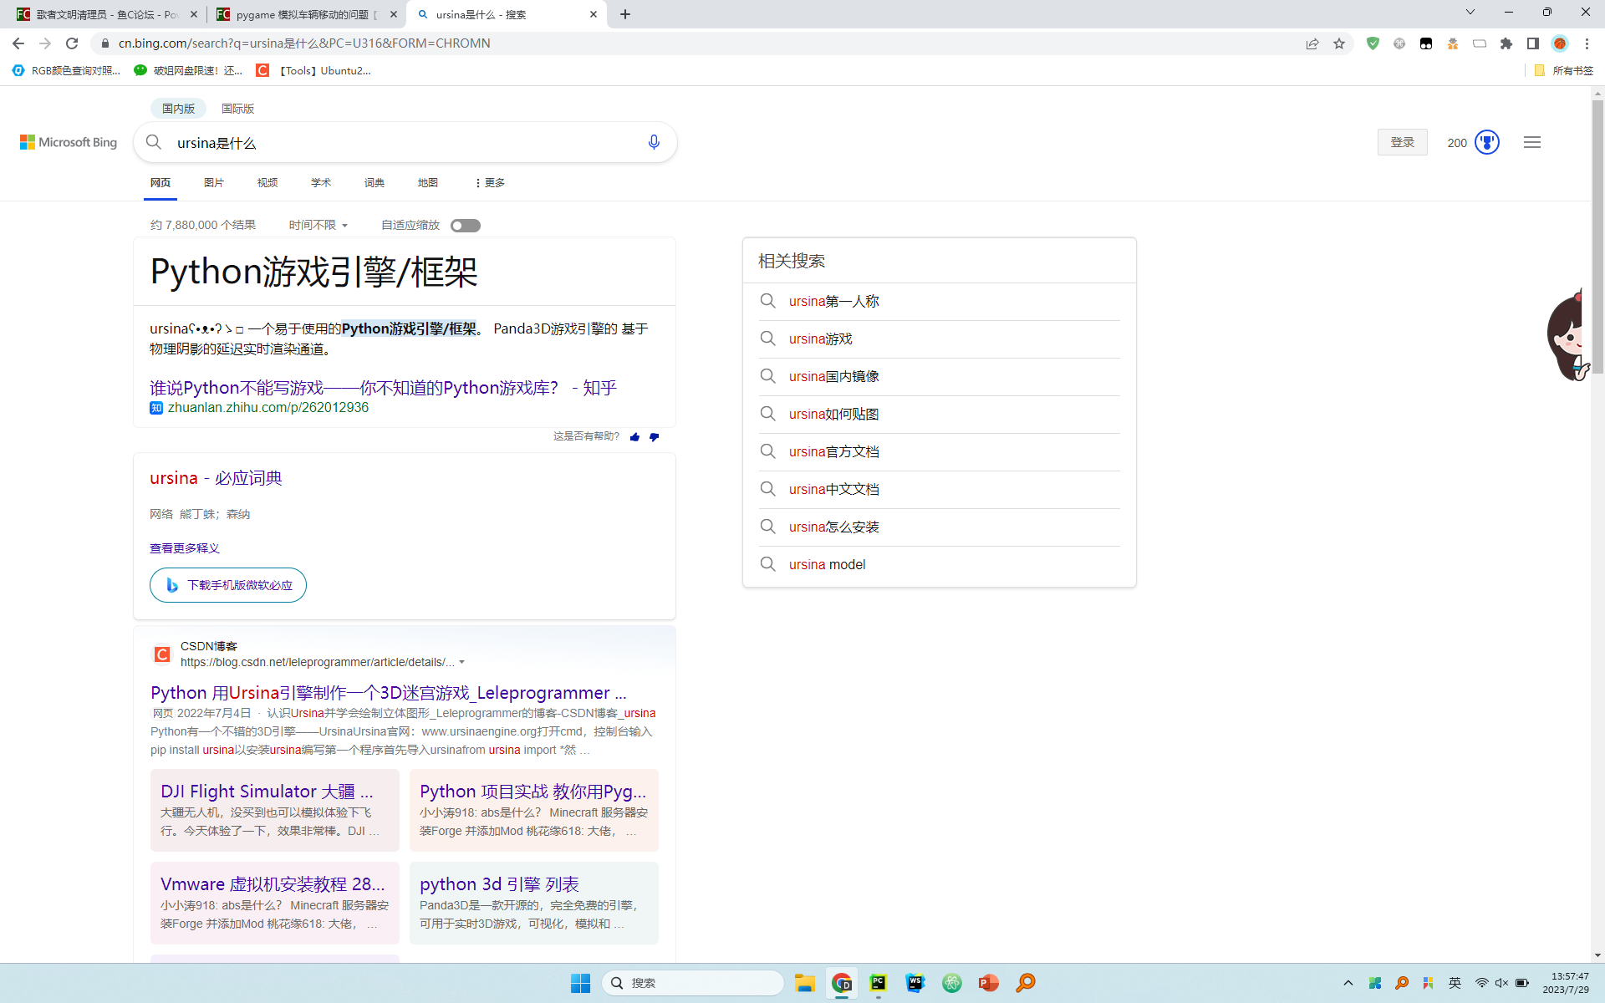Click the Microsoft Bing logo
This screenshot has height=1003, width=1605.
[x=69, y=142]
